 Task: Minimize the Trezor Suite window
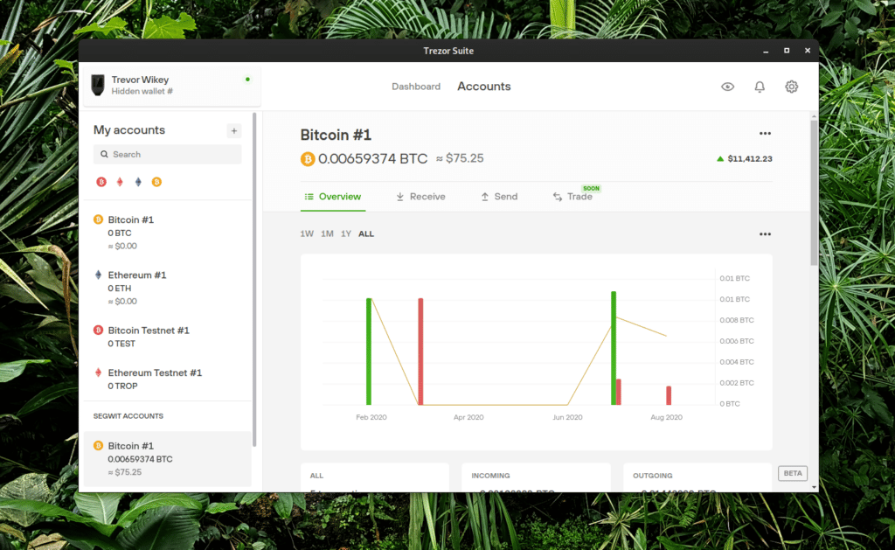pyautogui.click(x=766, y=51)
